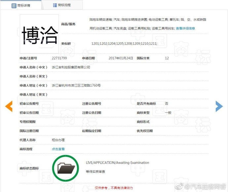Click the agent name 柜台办理
The height and width of the screenshot is (192, 228).
coord(58,140)
